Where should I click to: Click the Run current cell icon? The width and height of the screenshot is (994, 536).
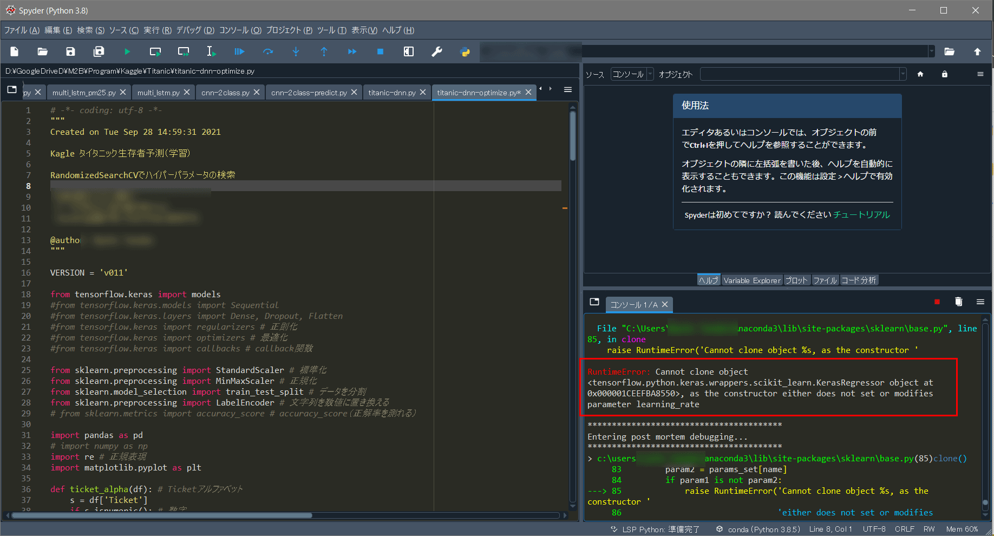coord(155,51)
